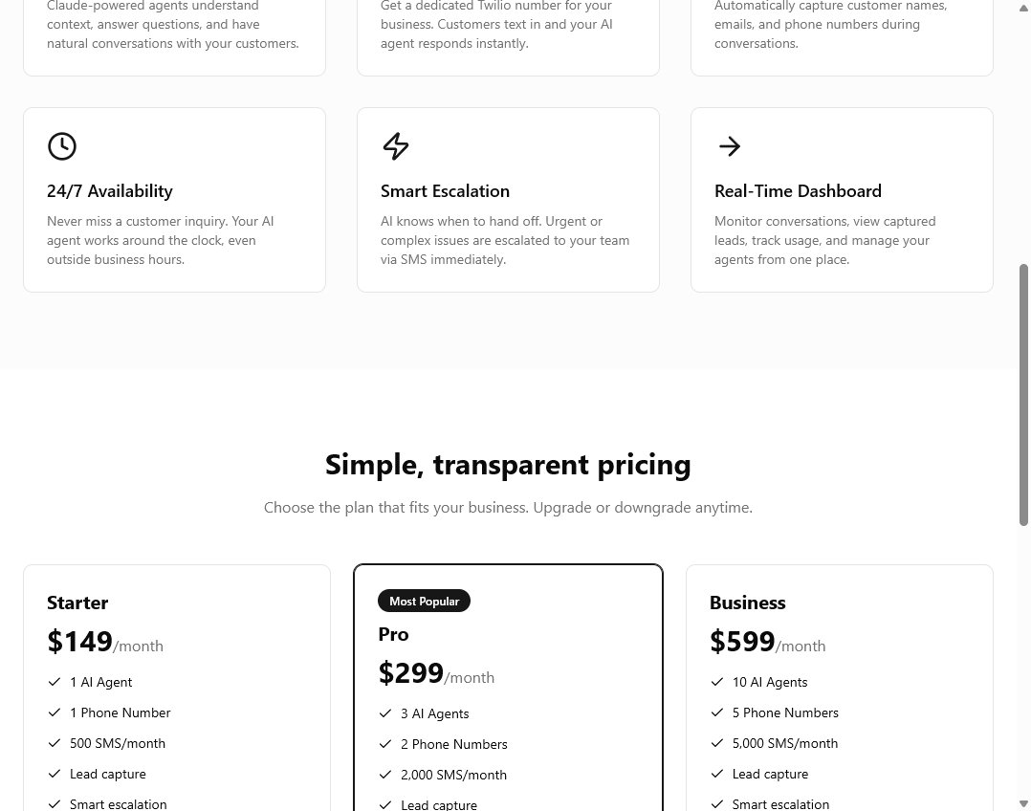1031x811 pixels.
Task: Click the Real-Time Dashboard card title
Action: pos(798,191)
